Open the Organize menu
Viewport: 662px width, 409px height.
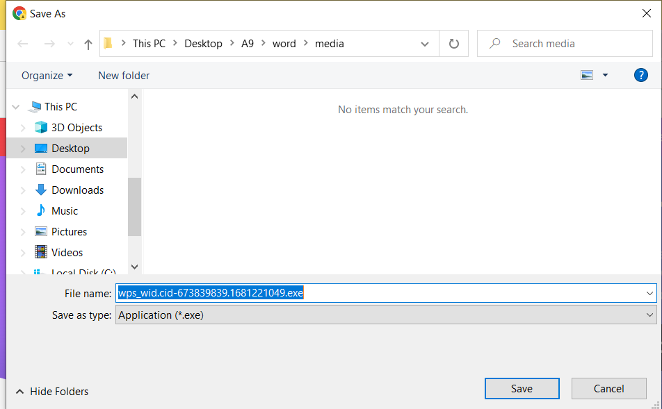tap(47, 76)
